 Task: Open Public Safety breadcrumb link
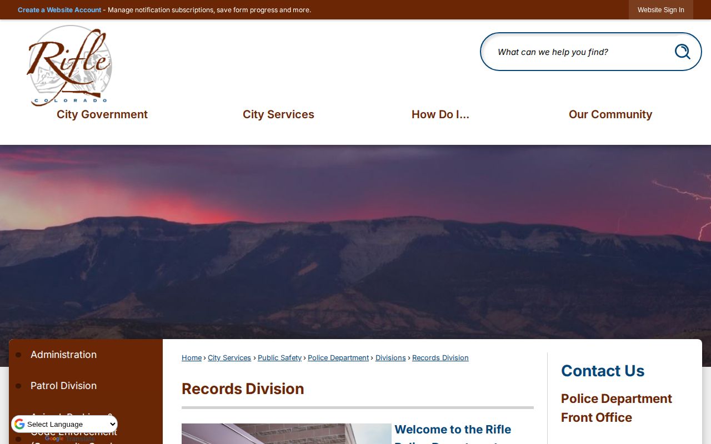coord(279,358)
